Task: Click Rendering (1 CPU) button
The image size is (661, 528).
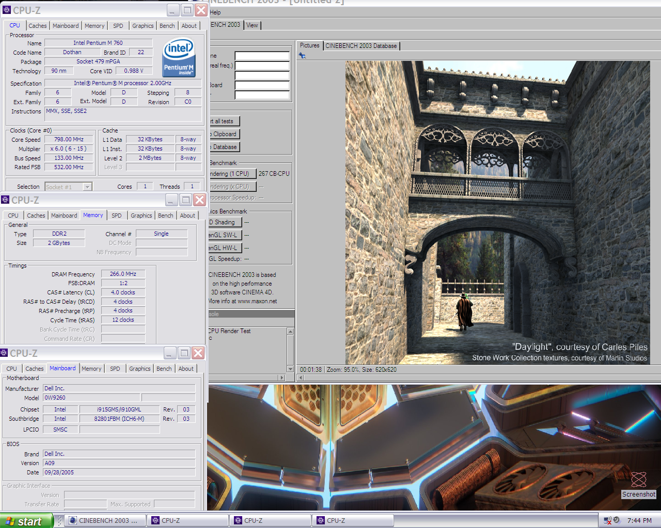Action: tap(232, 174)
